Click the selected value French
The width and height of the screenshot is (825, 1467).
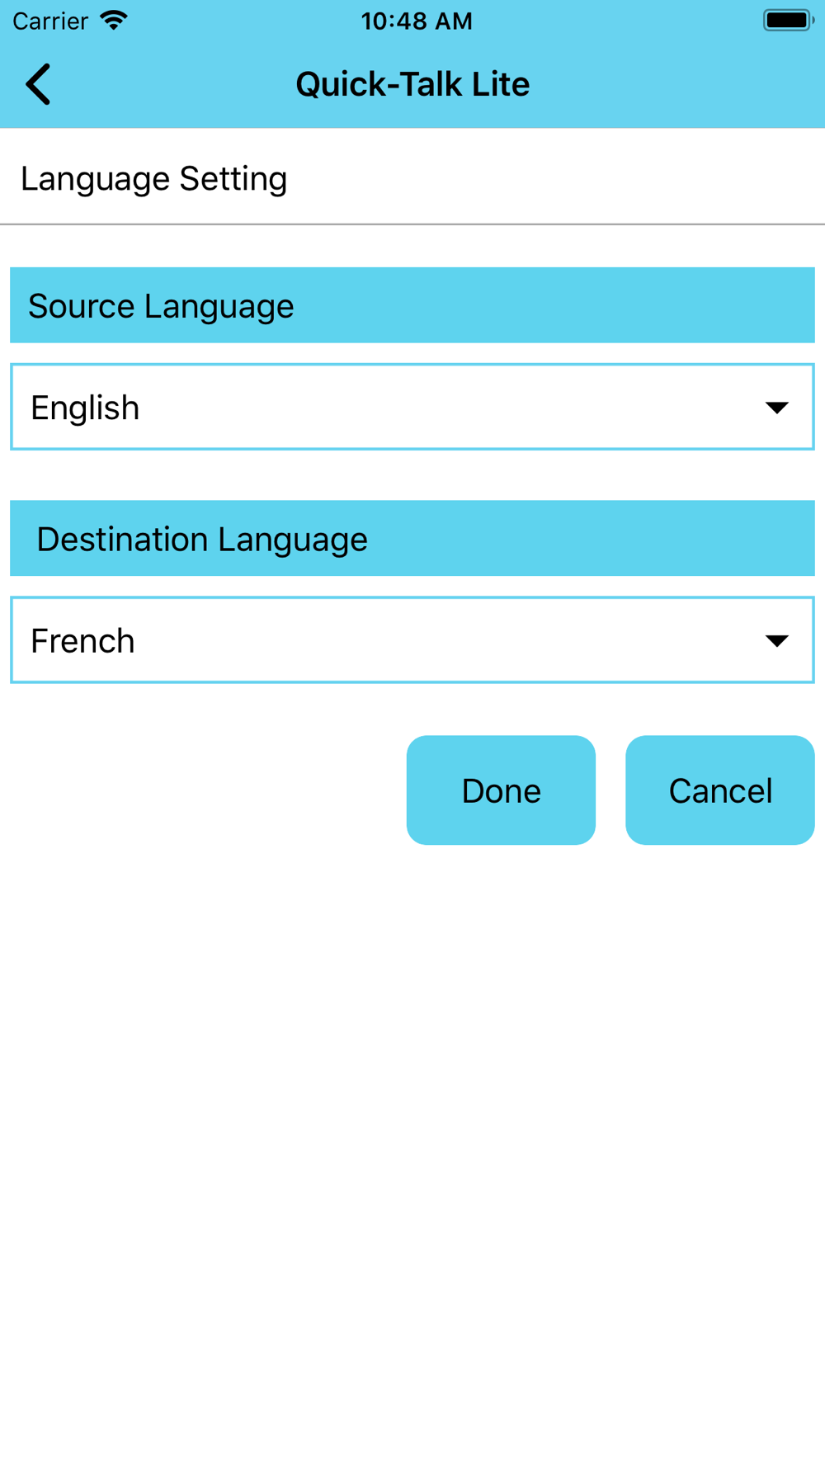coord(82,641)
